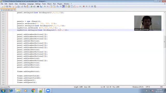Click the Save Recorded Macro icon
The width and height of the screenshot is (166, 93).
click(x=95, y=6)
